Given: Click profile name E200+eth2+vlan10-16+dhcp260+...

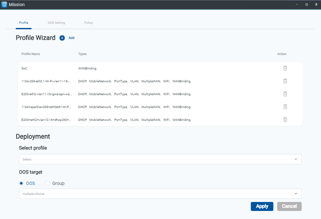Looking at the screenshot, I should (46, 120).
